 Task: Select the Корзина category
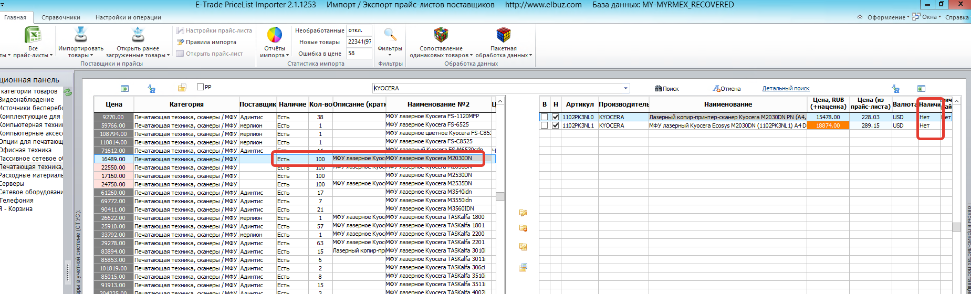point(16,209)
